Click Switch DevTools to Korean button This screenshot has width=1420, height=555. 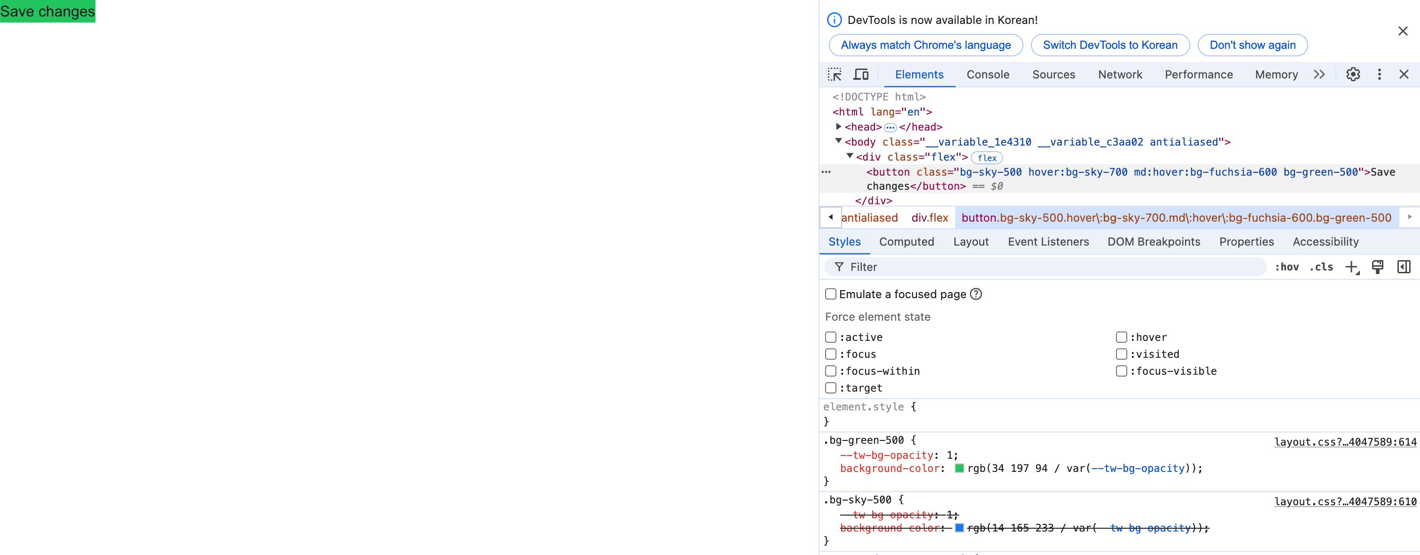tap(1110, 45)
